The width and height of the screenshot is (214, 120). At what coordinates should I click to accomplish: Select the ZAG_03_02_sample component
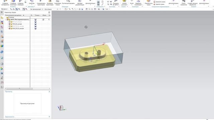coord(18,28)
